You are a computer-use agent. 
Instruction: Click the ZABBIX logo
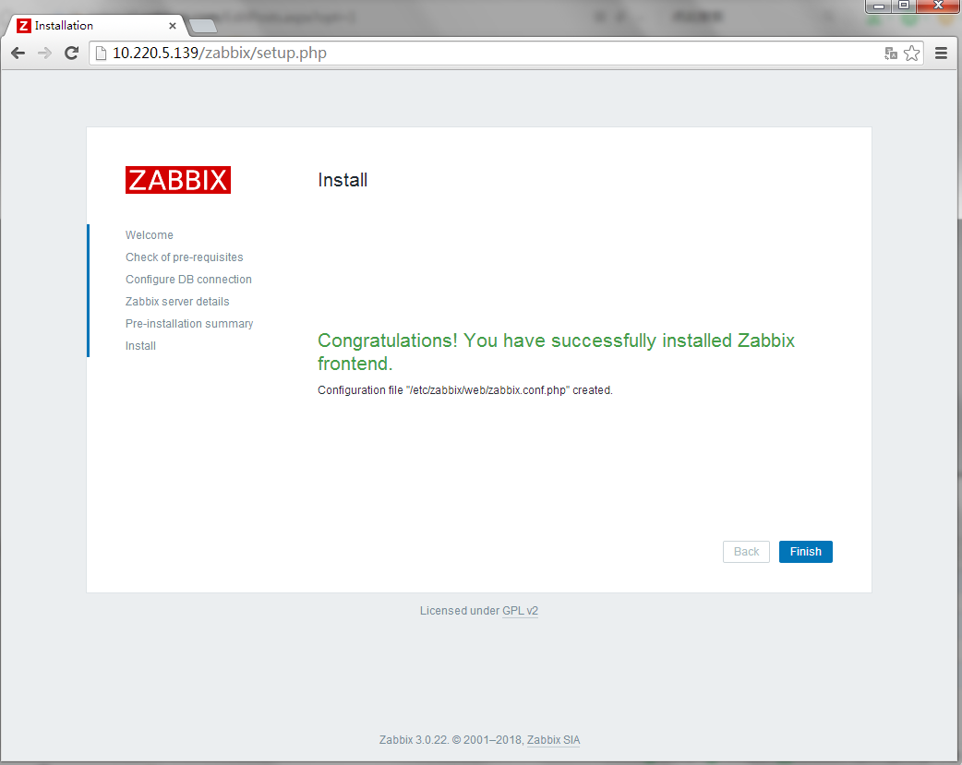tap(178, 180)
